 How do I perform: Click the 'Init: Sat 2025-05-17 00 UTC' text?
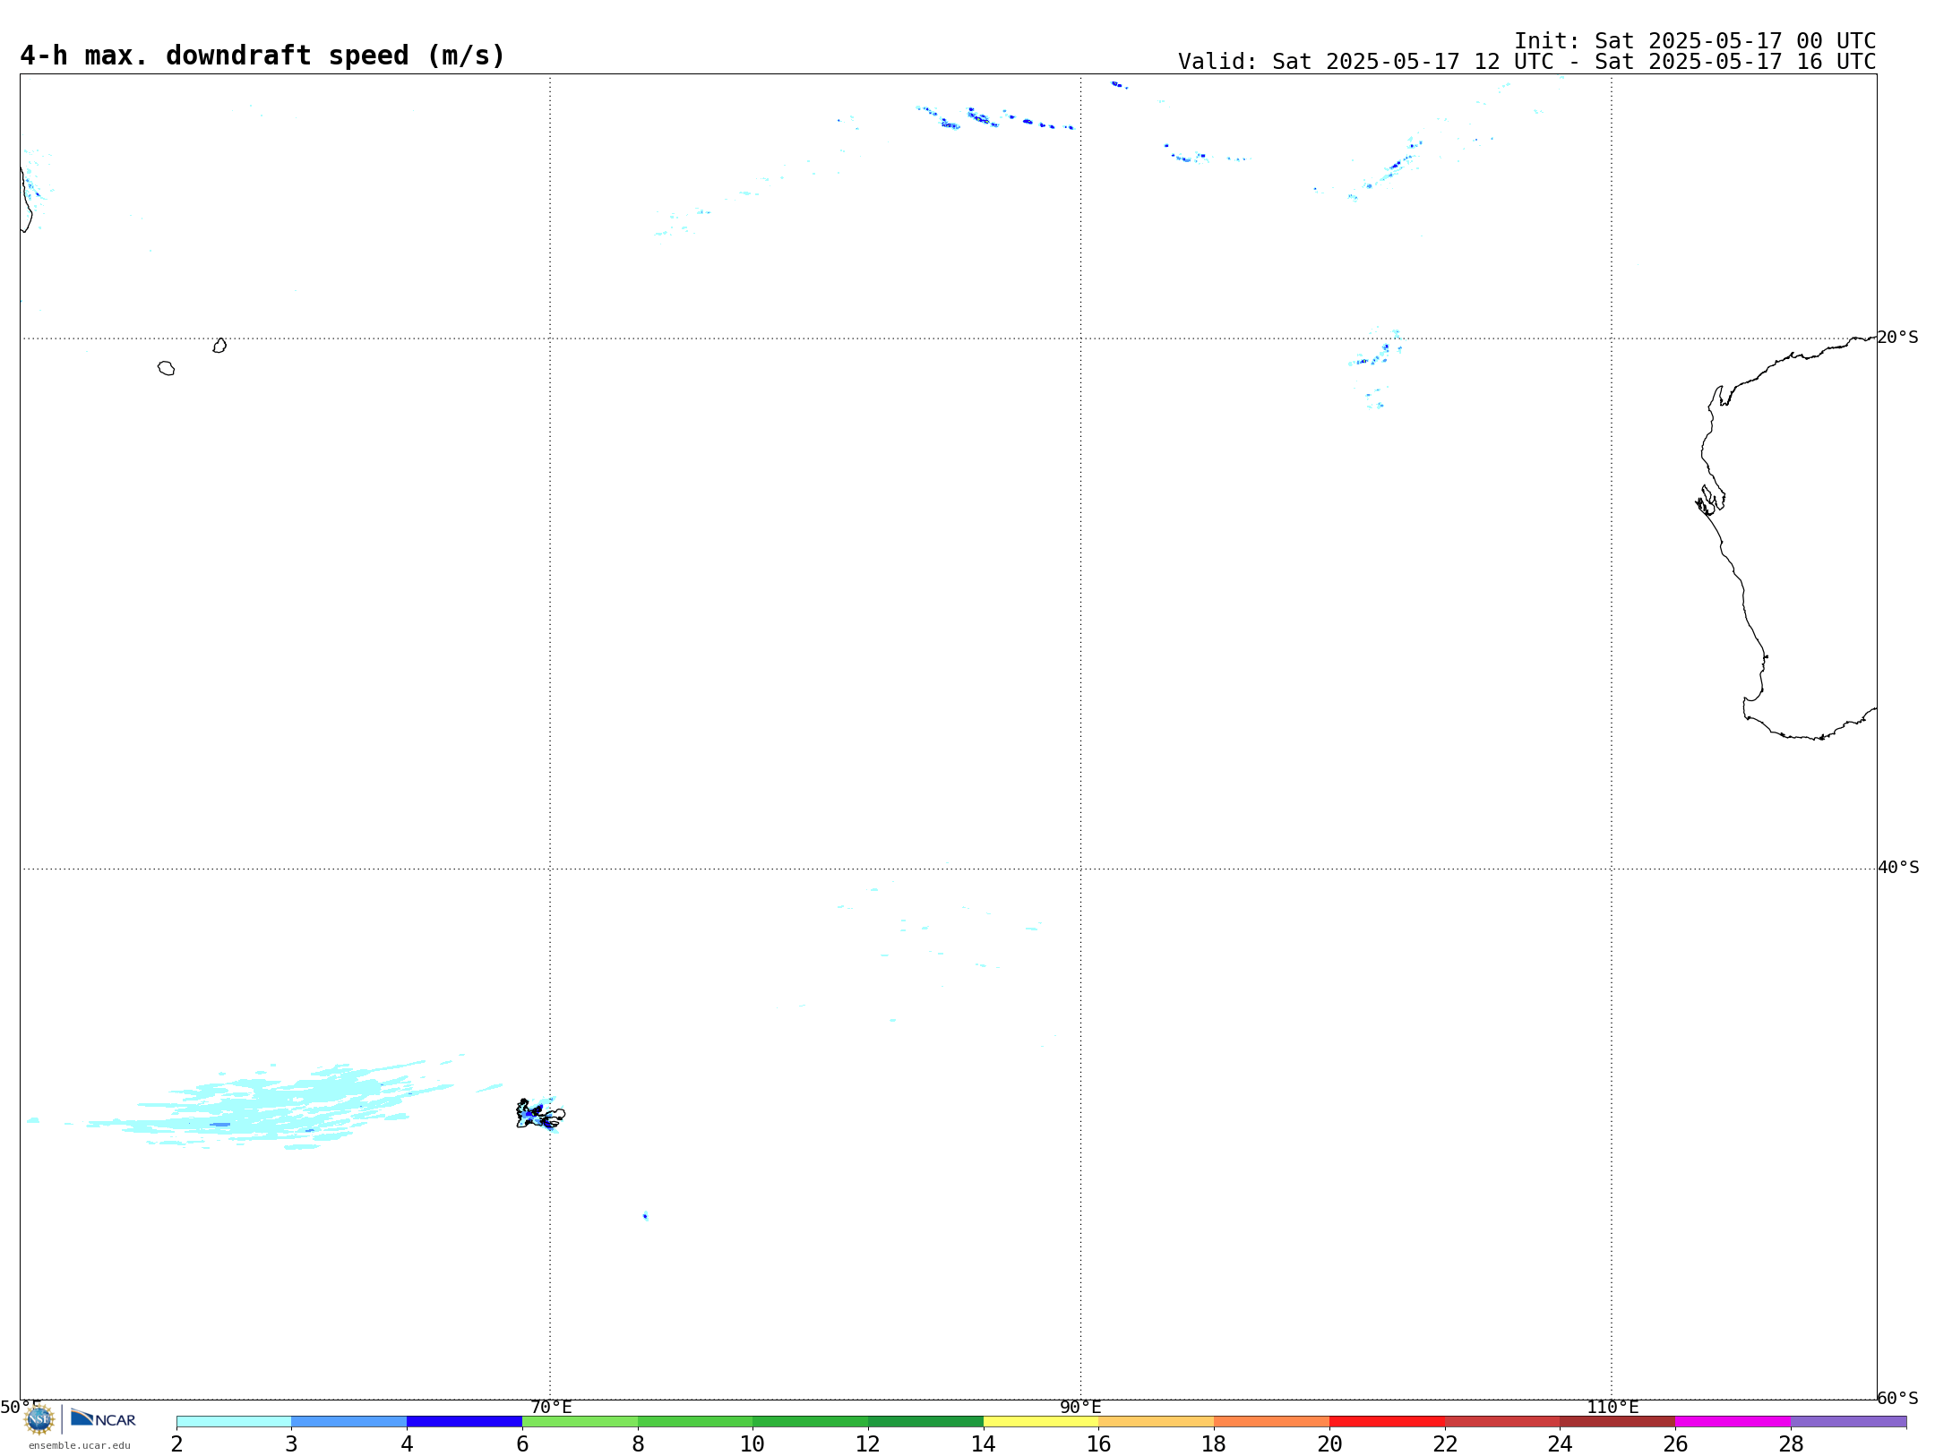click(x=1695, y=41)
